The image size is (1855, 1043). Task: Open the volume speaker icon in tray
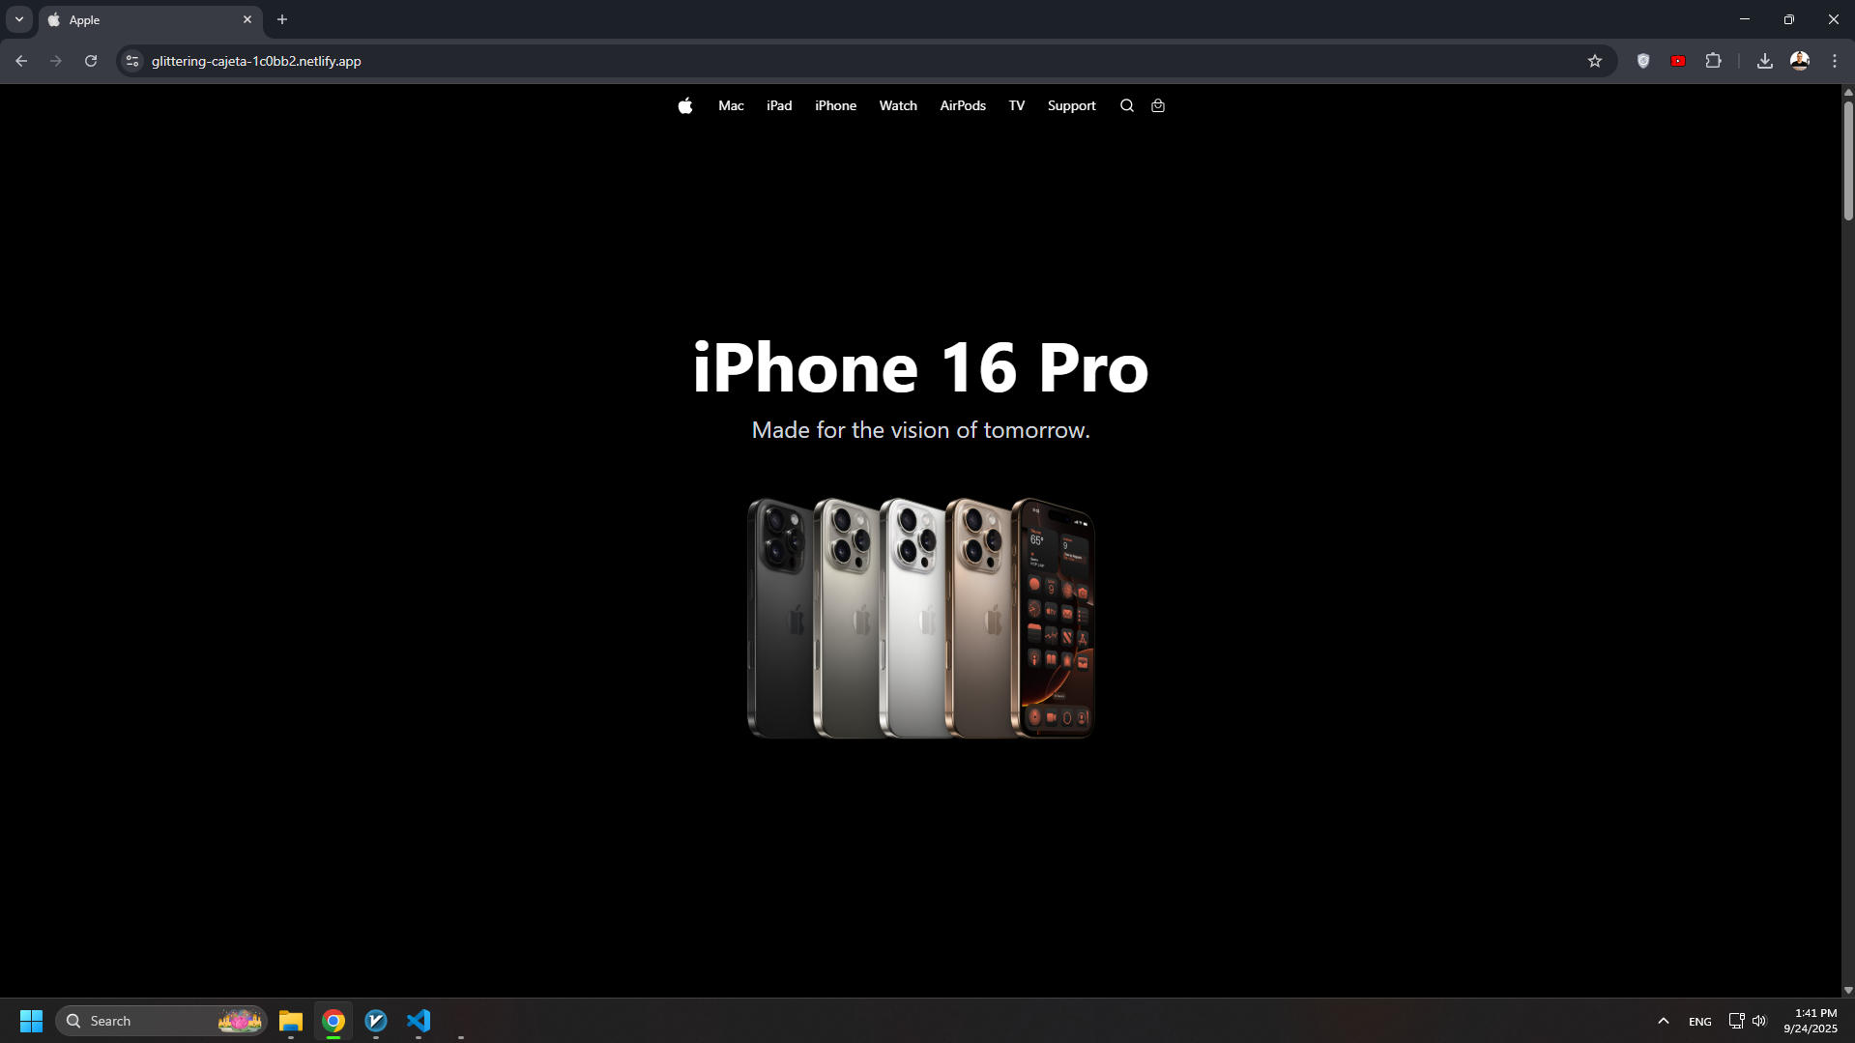point(1759,1021)
